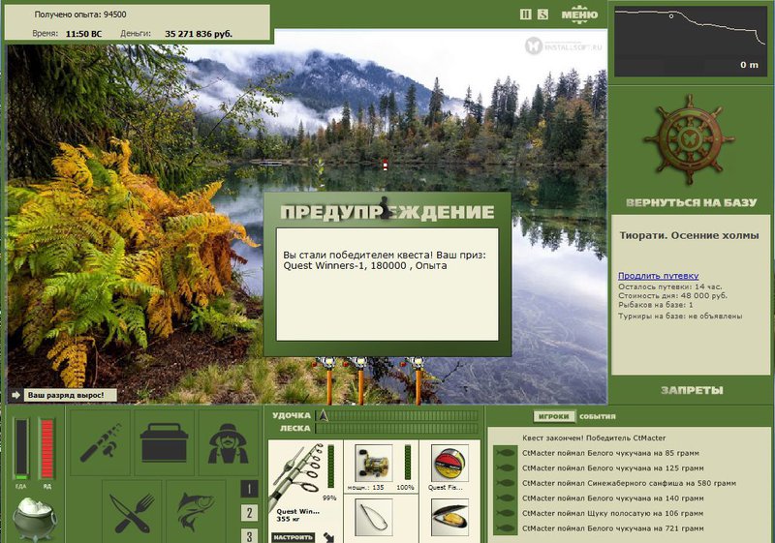This screenshot has height=543, width=775.
Task: Open the ЗАПРЕТЫ button
Action: [692, 390]
